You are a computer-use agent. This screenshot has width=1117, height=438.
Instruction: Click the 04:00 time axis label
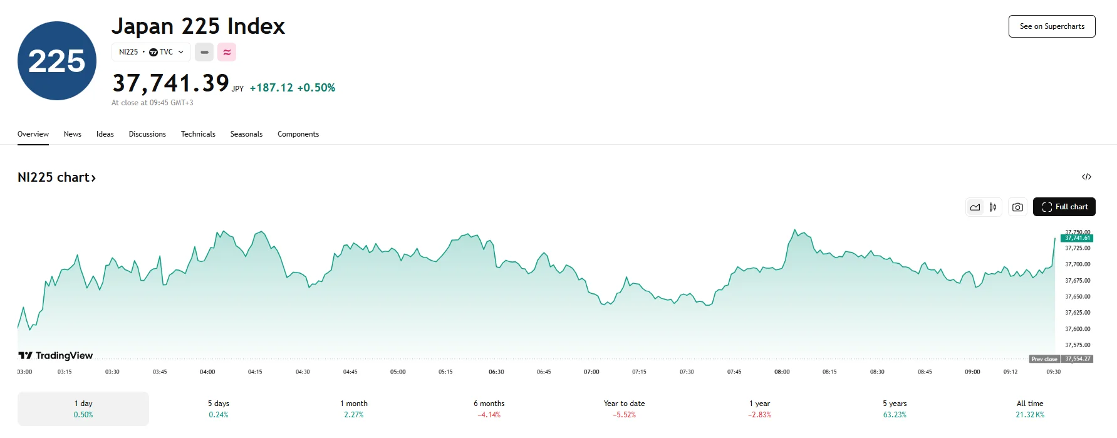pos(207,372)
